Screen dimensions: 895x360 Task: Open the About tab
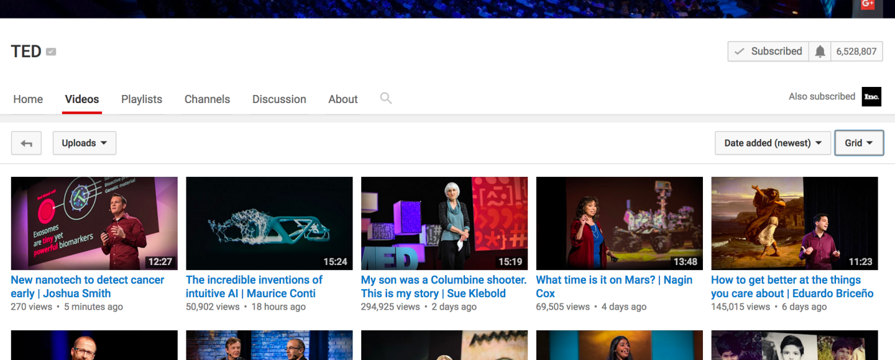click(343, 99)
